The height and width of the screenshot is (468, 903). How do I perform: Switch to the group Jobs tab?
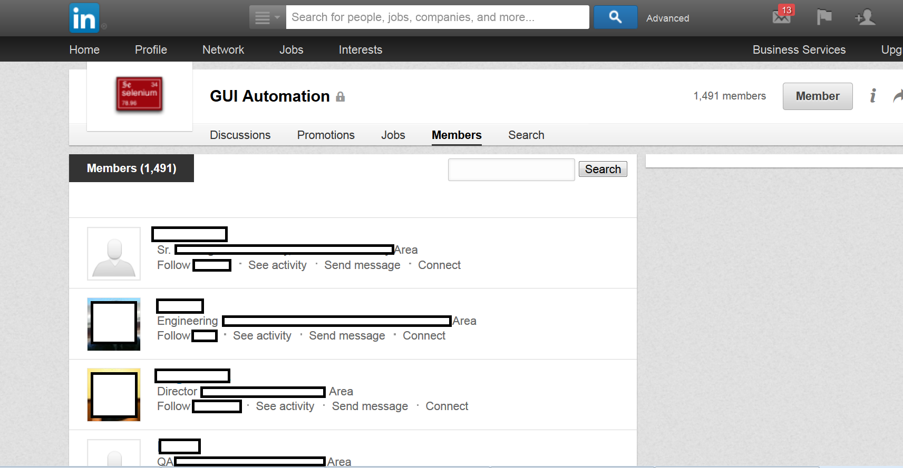click(x=393, y=135)
